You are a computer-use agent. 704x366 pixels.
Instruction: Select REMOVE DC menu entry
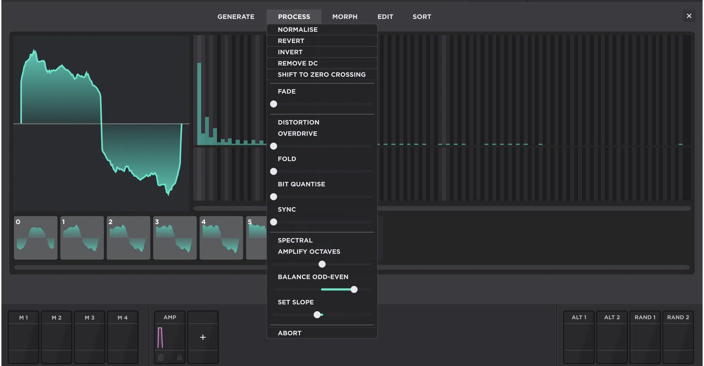click(x=297, y=63)
